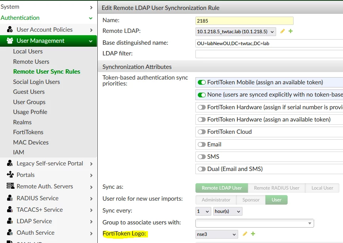Click the Authentication menu label
343x243 pixels.
pyautogui.click(x=20, y=18)
